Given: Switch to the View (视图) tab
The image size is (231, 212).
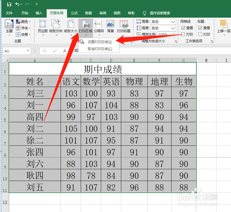Looking at the screenshot, I should click(117, 13).
